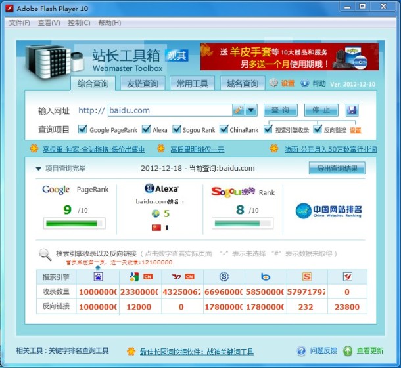This screenshot has height=368, width=401.
Task: Click the China flag rank icon
Action: pyautogui.click(x=156, y=228)
